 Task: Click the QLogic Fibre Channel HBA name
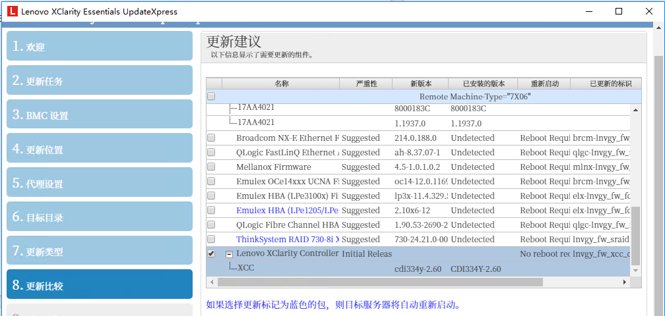[x=288, y=224]
